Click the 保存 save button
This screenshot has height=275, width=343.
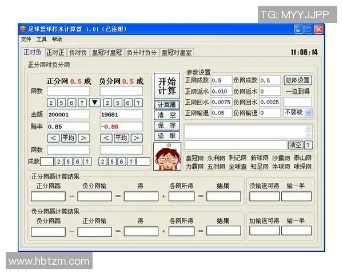point(167,125)
